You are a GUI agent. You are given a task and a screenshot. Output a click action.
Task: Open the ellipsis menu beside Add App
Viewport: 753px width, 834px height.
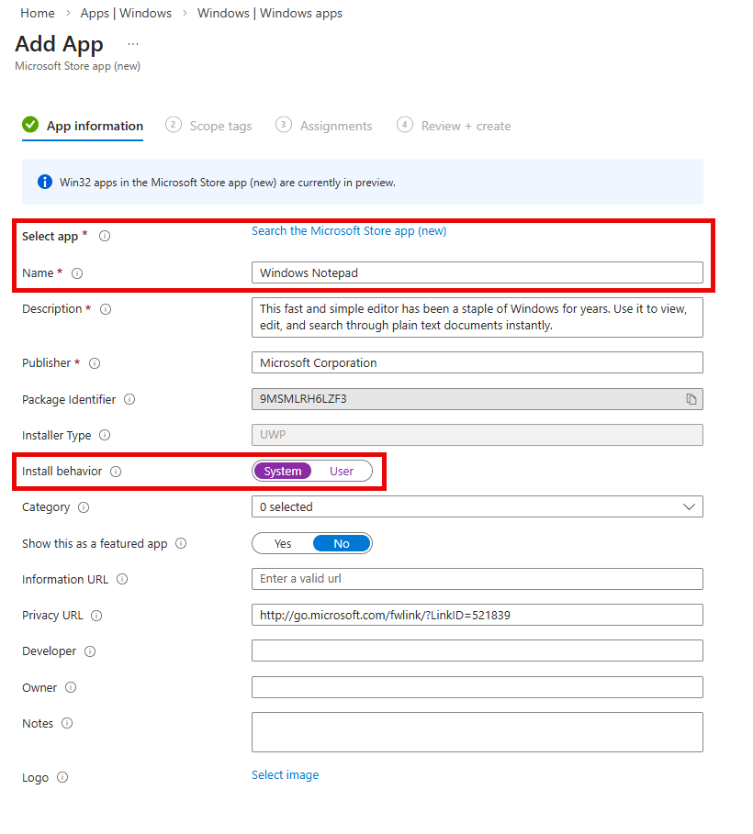click(133, 44)
